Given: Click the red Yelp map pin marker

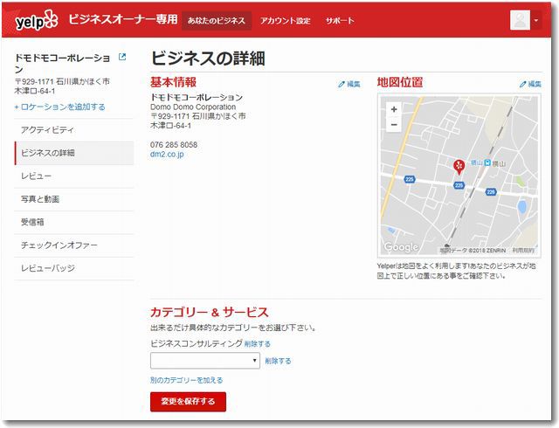Looking at the screenshot, I should tap(459, 167).
